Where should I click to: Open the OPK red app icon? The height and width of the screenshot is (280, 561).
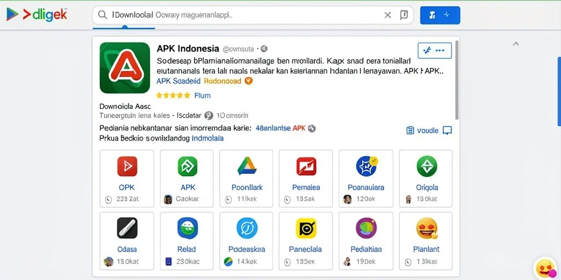[x=127, y=166]
